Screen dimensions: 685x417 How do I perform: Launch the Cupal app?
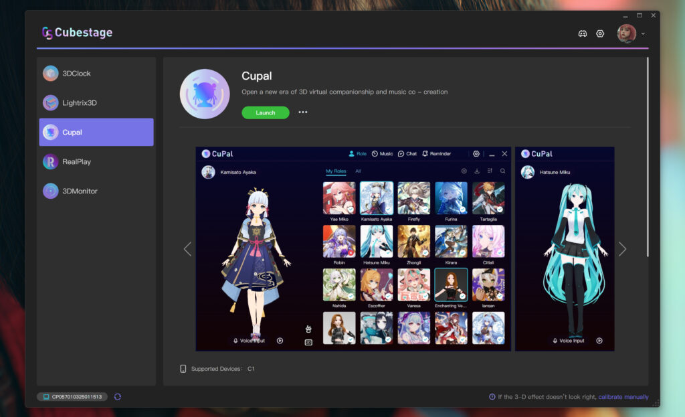click(265, 112)
